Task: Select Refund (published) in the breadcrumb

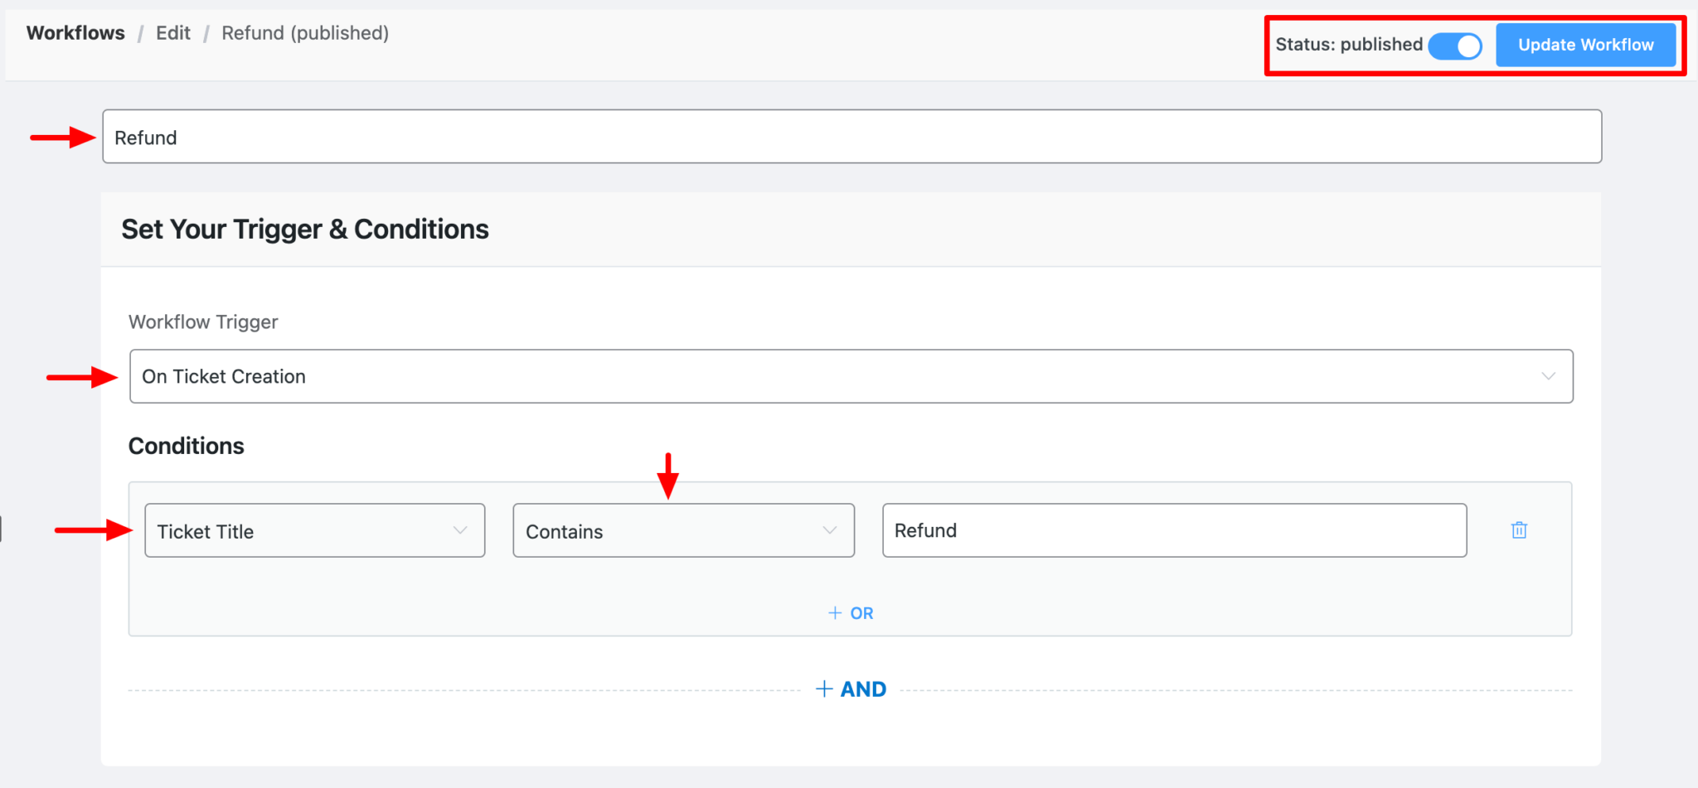Action: 305,33
